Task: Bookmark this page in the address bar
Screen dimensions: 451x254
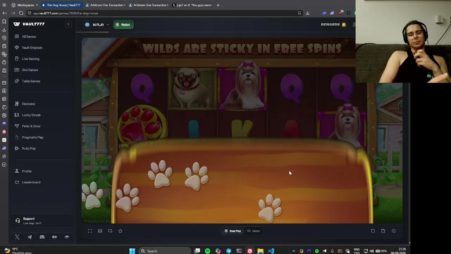Action: click(x=299, y=13)
